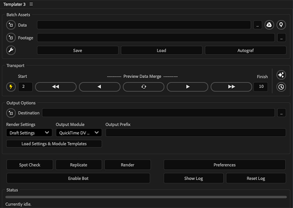Open Preferences
The width and height of the screenshot is (293, 208).
224,165
